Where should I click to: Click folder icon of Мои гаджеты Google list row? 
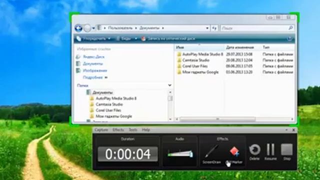(x=179, y=72)
